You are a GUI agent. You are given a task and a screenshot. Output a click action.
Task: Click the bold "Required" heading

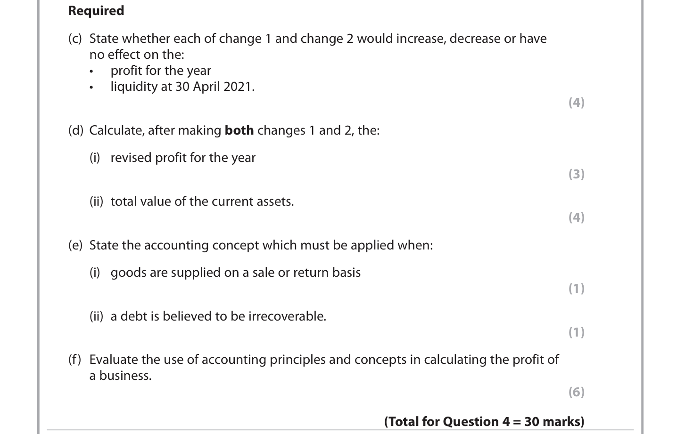click(x=96, y=11)
